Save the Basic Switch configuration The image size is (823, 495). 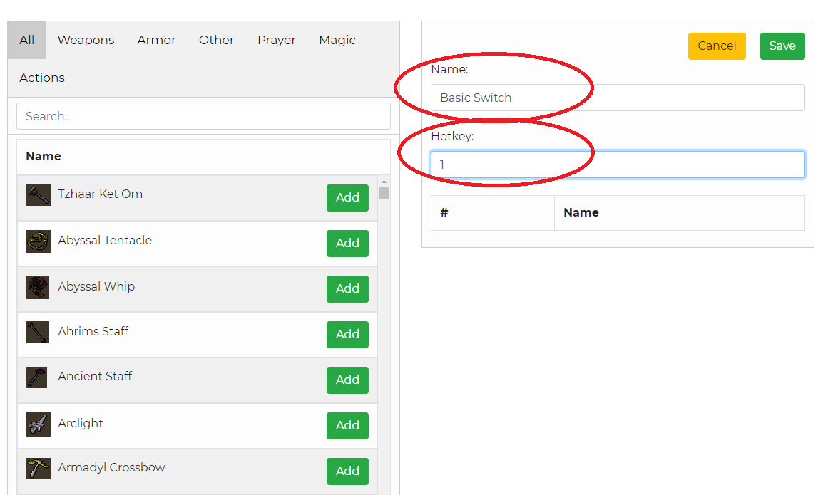[782, 46]
